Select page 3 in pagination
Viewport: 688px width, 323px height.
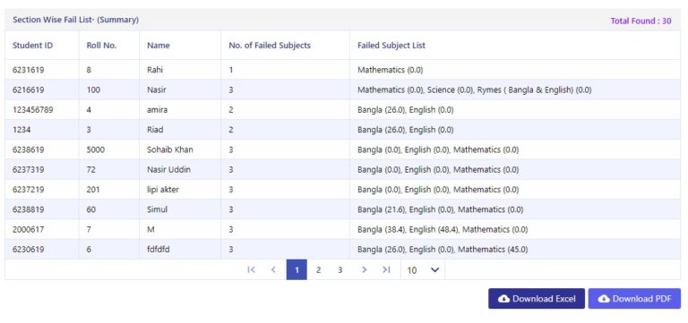pyautogui.click(x=340, y=270)
